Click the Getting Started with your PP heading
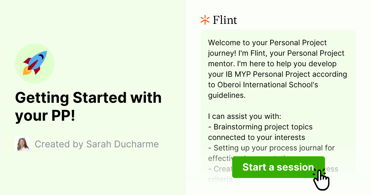 pos(88,107)
